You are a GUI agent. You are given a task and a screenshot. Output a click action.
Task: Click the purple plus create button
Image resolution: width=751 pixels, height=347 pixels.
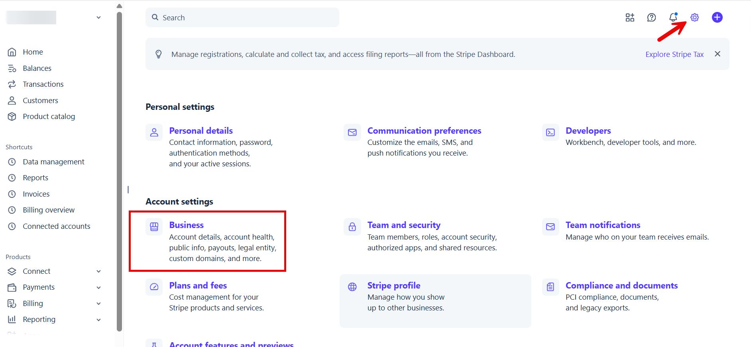point(717,18)
